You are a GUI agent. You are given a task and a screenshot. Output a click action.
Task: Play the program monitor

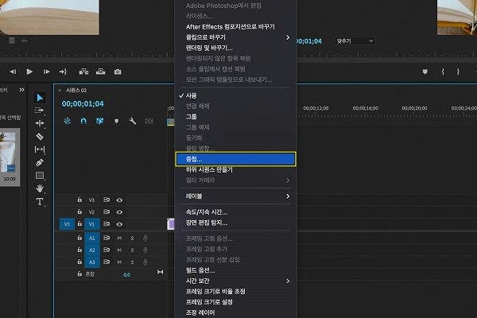coord(29,72)
